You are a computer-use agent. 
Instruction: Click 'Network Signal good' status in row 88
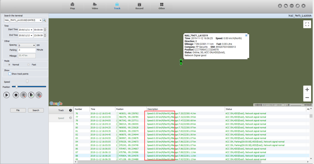coord(255,156)
